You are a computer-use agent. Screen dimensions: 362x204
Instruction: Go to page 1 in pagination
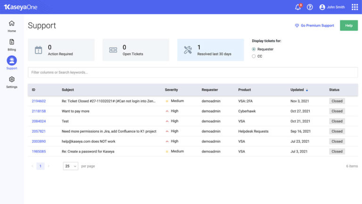[41, 166]
